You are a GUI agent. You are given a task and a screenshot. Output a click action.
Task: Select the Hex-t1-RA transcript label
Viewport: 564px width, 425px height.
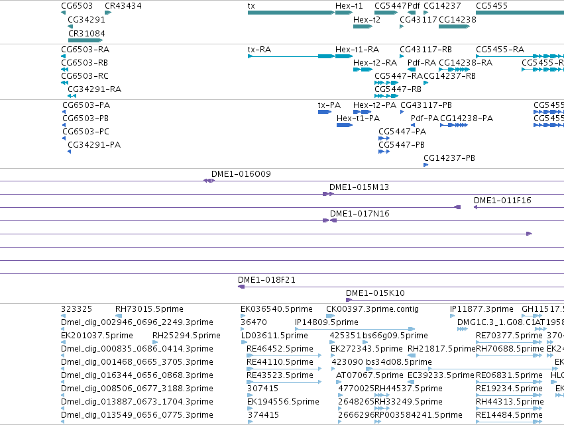(357, 49)
